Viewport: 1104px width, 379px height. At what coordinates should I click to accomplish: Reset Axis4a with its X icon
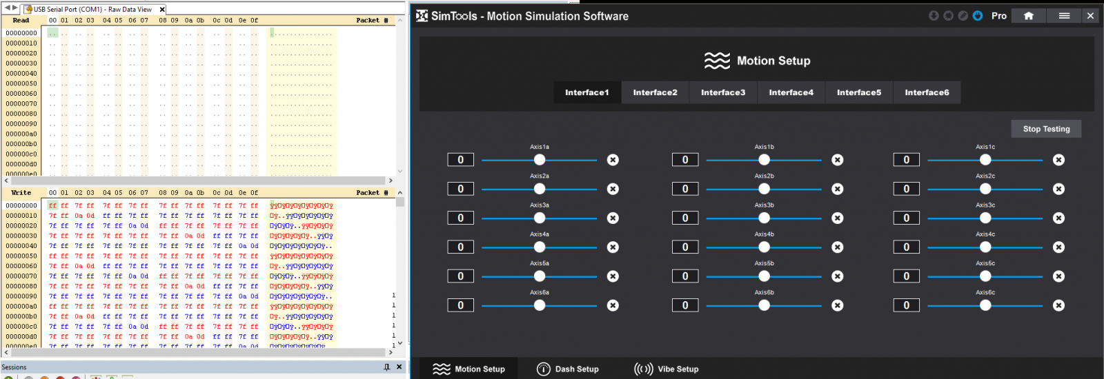point(613,247)
